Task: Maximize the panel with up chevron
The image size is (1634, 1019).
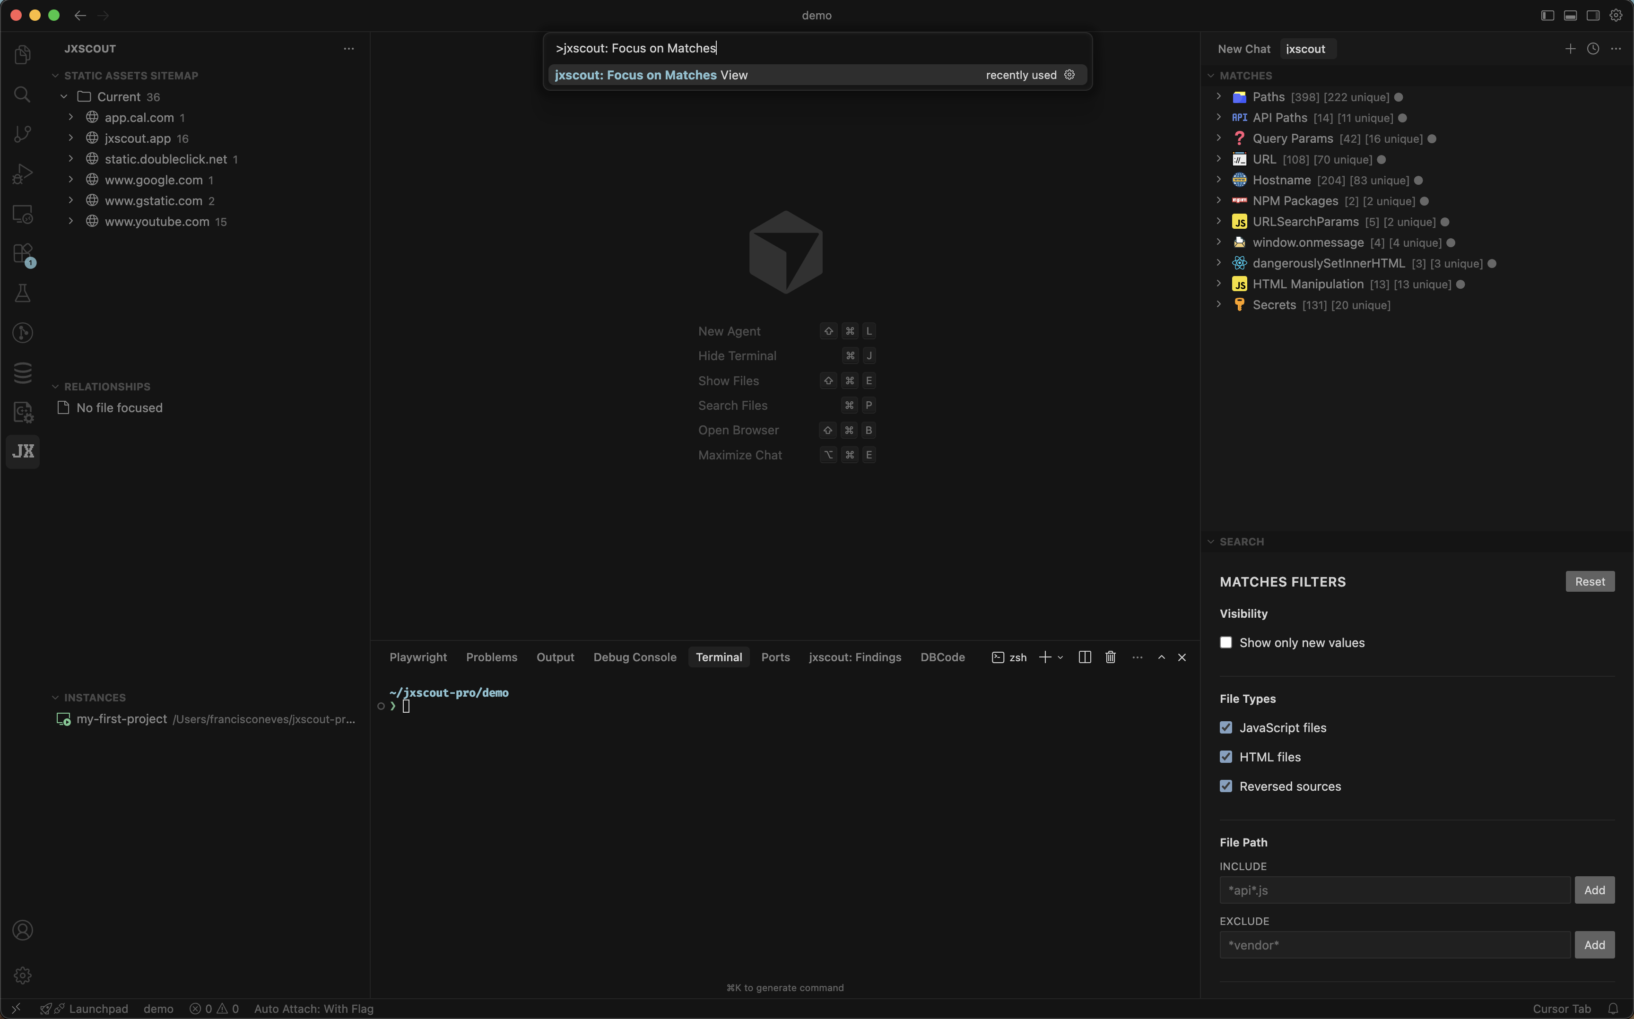Action: pos(1162,657)
